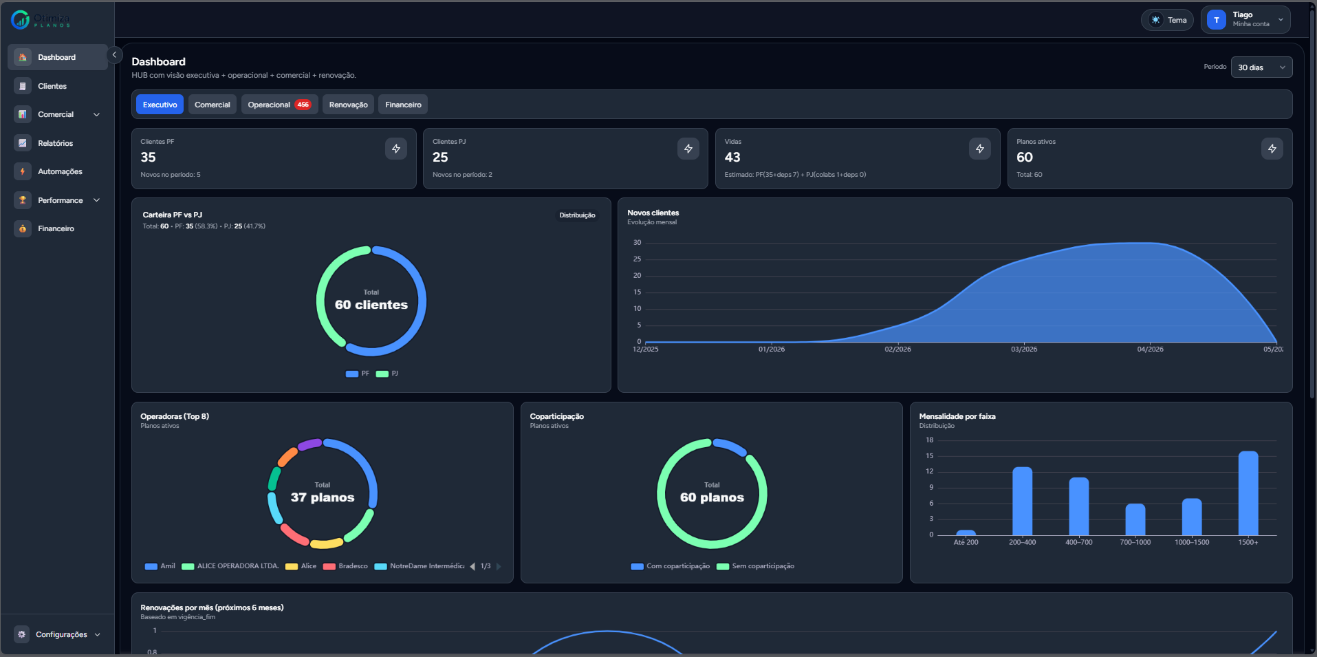Image resolution: width=1317 pixels, height=657 pixels.
Task: Switch to the Operacional tab
Action: [x=279, y=105]
